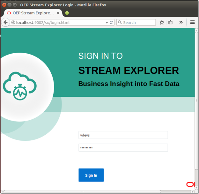
Task: Click the vertical scrollbar on the right
Action: click(196, 102)
